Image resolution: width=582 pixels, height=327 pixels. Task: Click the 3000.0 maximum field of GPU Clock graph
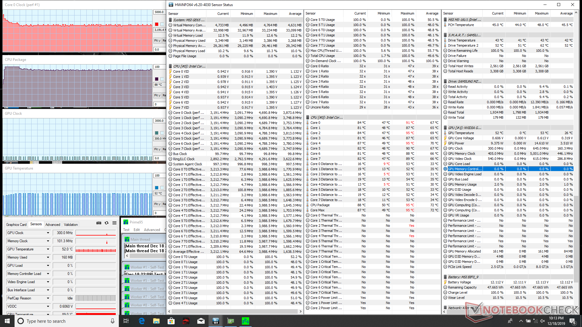(159, 121)
